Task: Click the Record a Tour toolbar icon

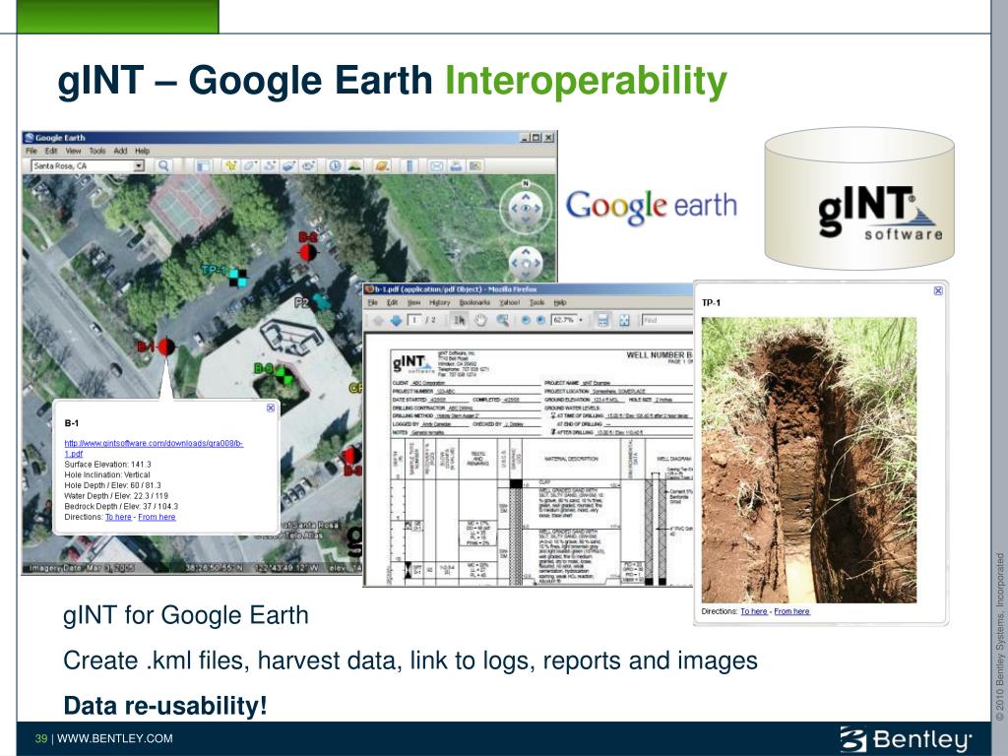Action: point(309,165)
